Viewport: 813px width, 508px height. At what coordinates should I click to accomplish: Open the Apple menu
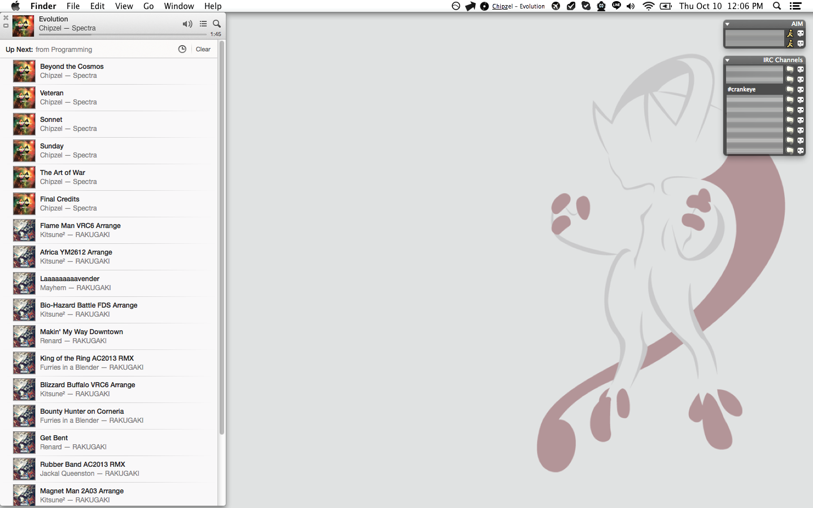pyautogui.click(x=15, y=6)
